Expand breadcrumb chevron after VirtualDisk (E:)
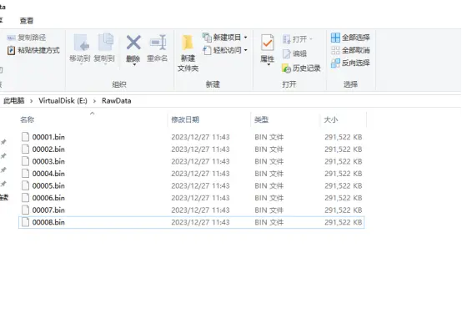The width and height of the screenshot is (462, 334). [x=94, y=101]
